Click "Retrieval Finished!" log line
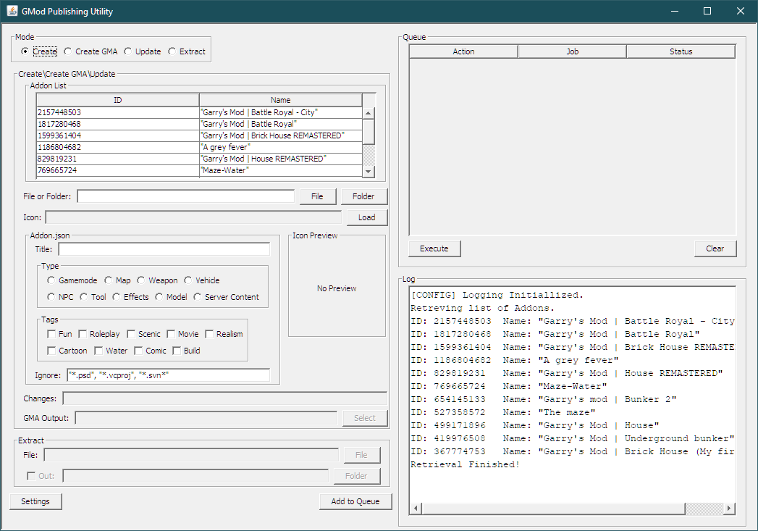Image resolution: width=758 pixels, height=531 pixels. pos(465,464)
